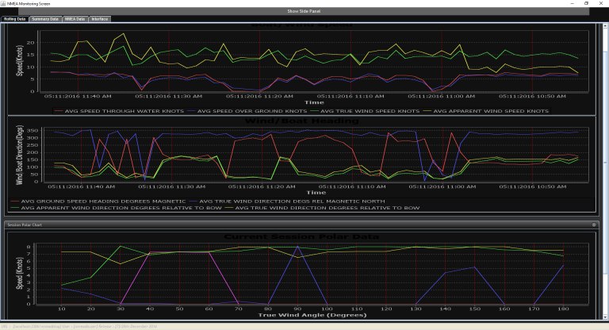
Task: Minimize the NMEA Monitoring Screen window
Action: point(572,3)
